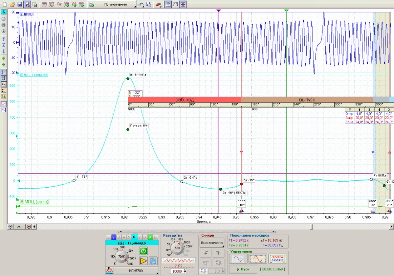Click the yellow amplifier triangle icon
This screenshot has width=394, height=276.
pos(143,261)
